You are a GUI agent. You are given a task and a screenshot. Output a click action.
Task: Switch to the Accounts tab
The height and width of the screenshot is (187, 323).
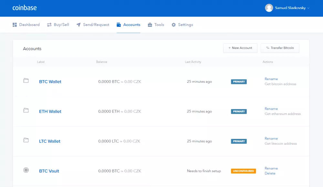click(x=131, y=25)
